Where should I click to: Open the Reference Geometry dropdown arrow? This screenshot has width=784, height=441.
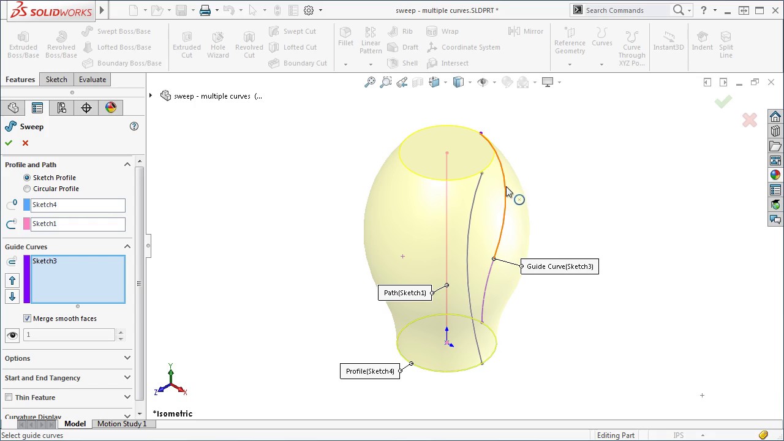click(570, 64)
